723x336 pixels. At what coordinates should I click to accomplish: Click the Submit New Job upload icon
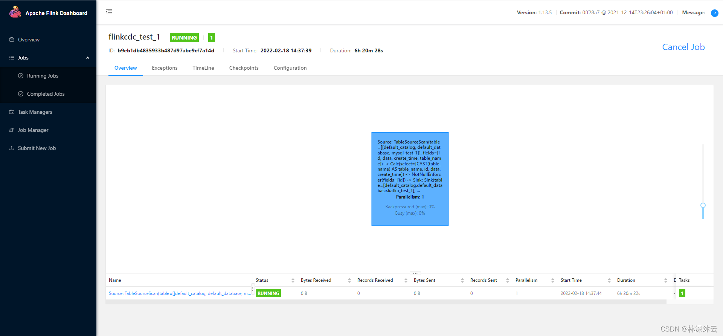(12, 148)
